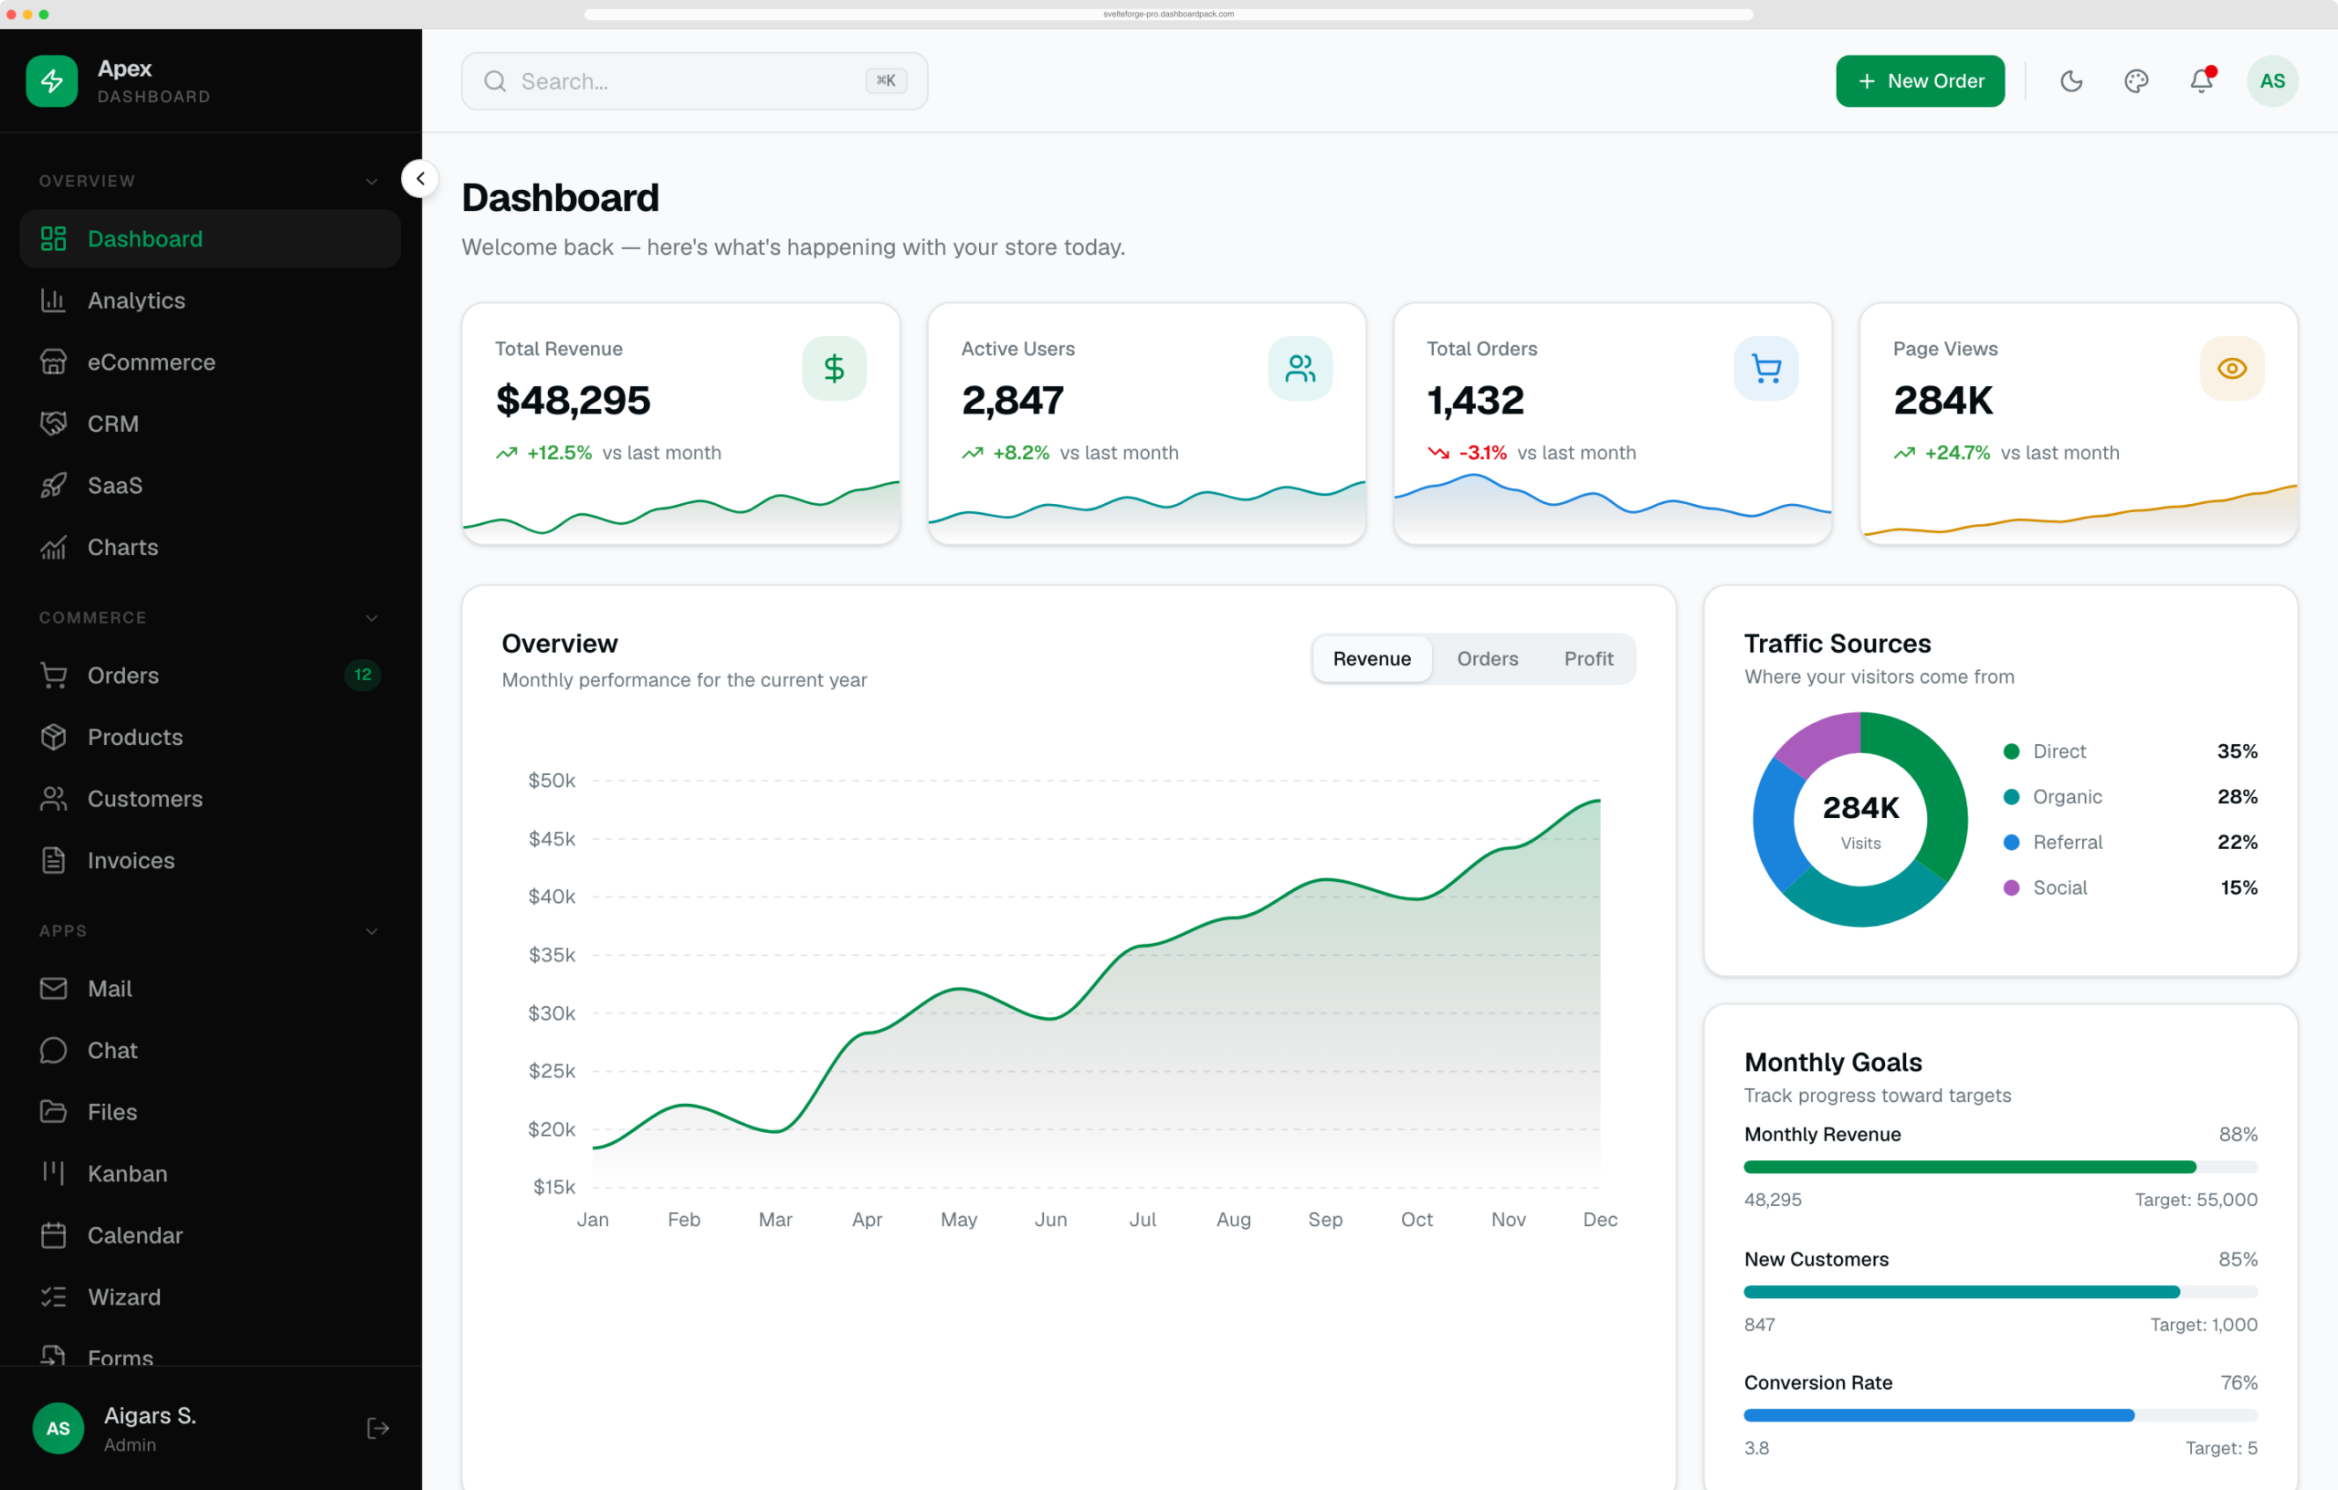Open the Mail app
Screen dimensions: 2338x1490
coord(210,989)
